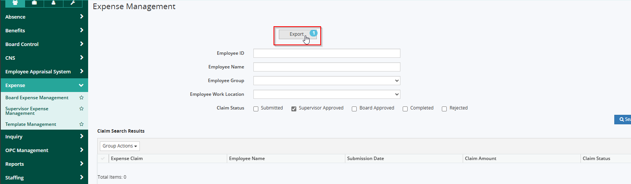Open the Staffing menu item
The width and height of the screenshot is (631, 184).
[44, 178]
